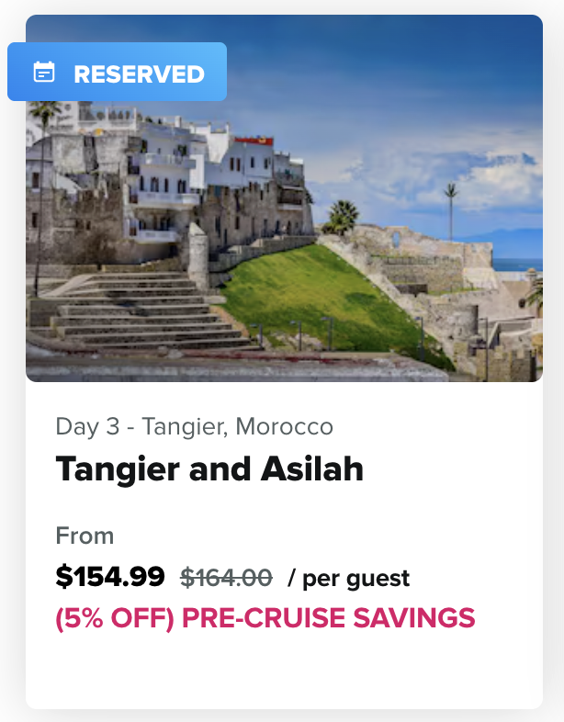The image size is (564, 722).
Task: Click the "Day 3 - Tangier, Morocco" subtitle
Action: 194,426
